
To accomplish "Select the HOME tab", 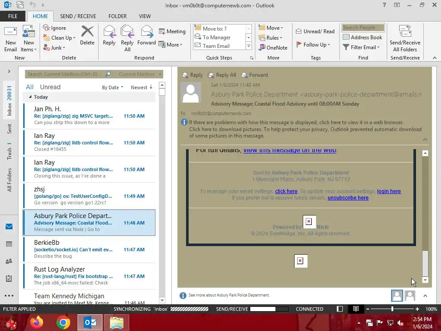I will pyautogui.click(x=40, y=16).
